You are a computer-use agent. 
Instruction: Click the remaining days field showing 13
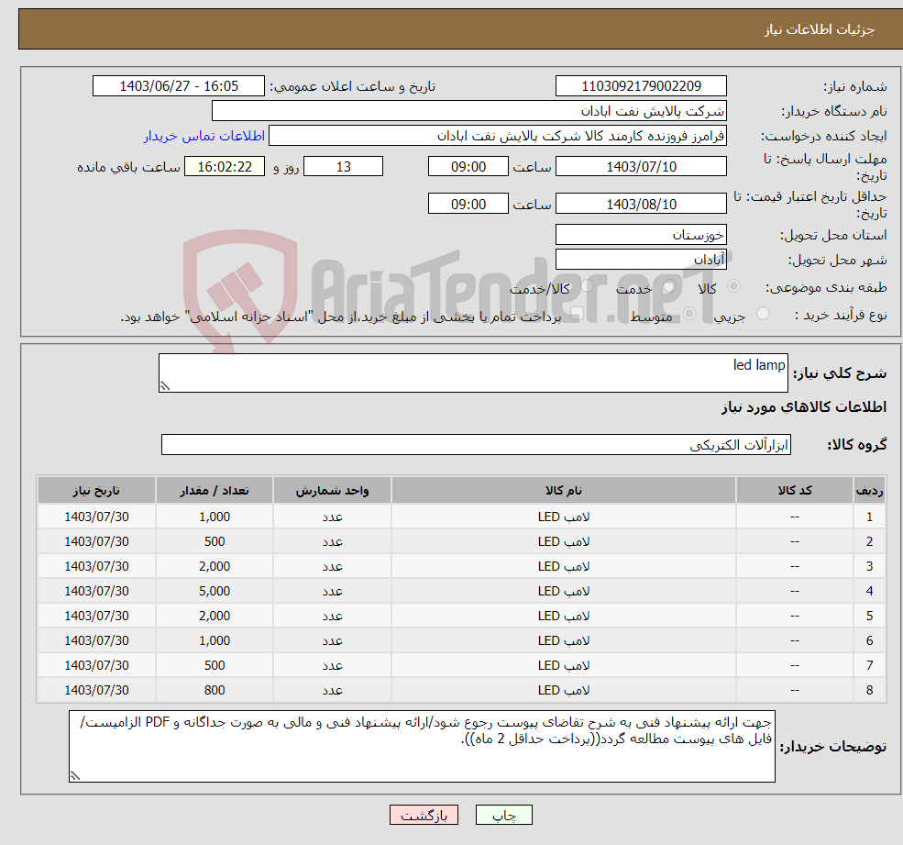point(343,167)
